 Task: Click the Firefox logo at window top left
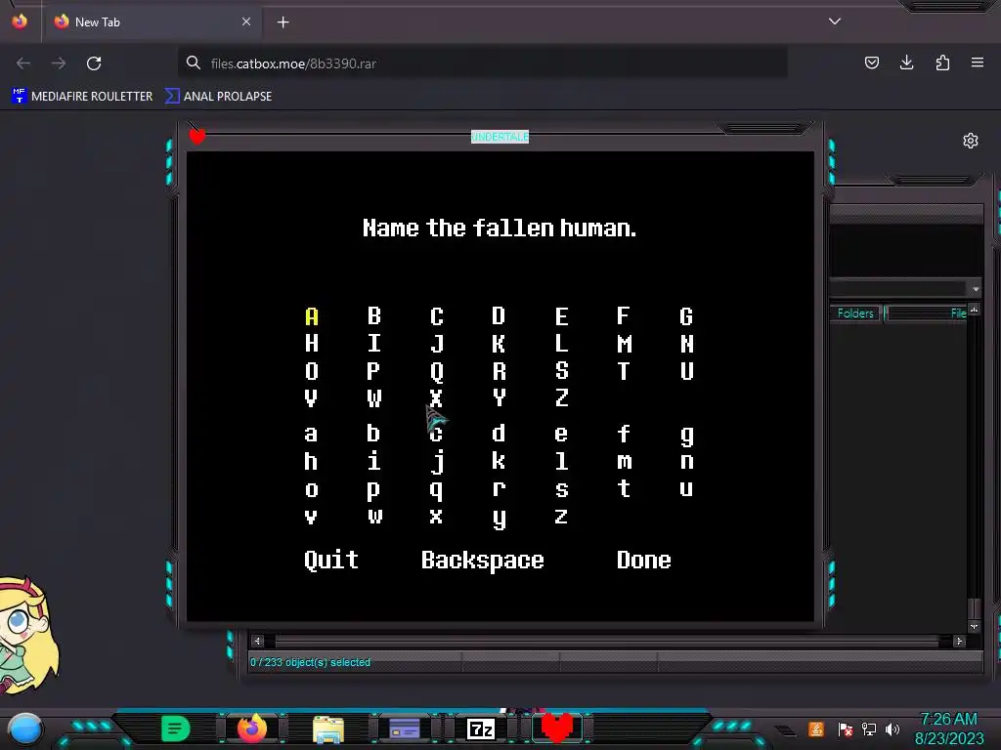(20, 21)
